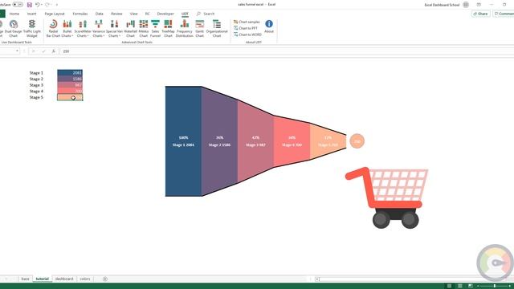Open the View ribbon tab
The height and width of the screenshot is (289, 514).
click(133, 14)
